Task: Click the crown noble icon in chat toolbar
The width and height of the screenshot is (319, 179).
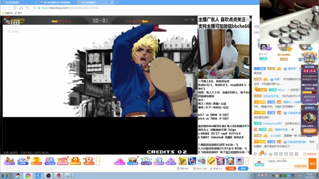Action: pos(271,154)
